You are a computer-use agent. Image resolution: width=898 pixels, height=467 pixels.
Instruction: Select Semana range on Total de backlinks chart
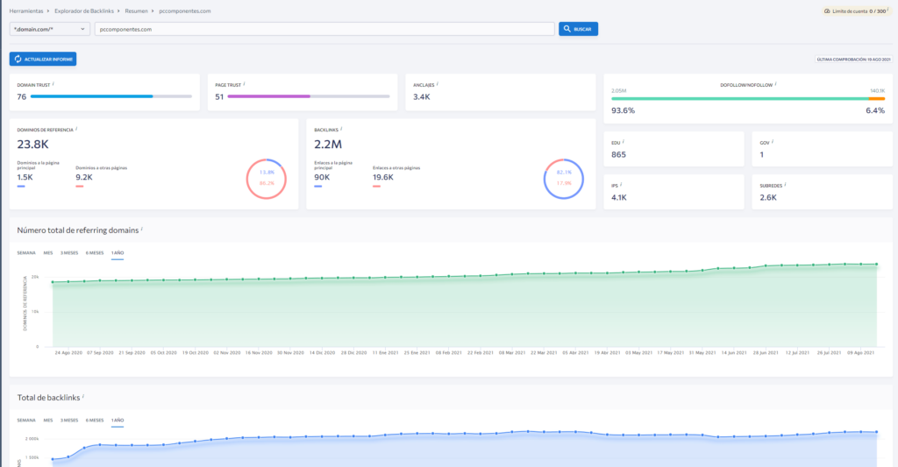click(26, 420)
